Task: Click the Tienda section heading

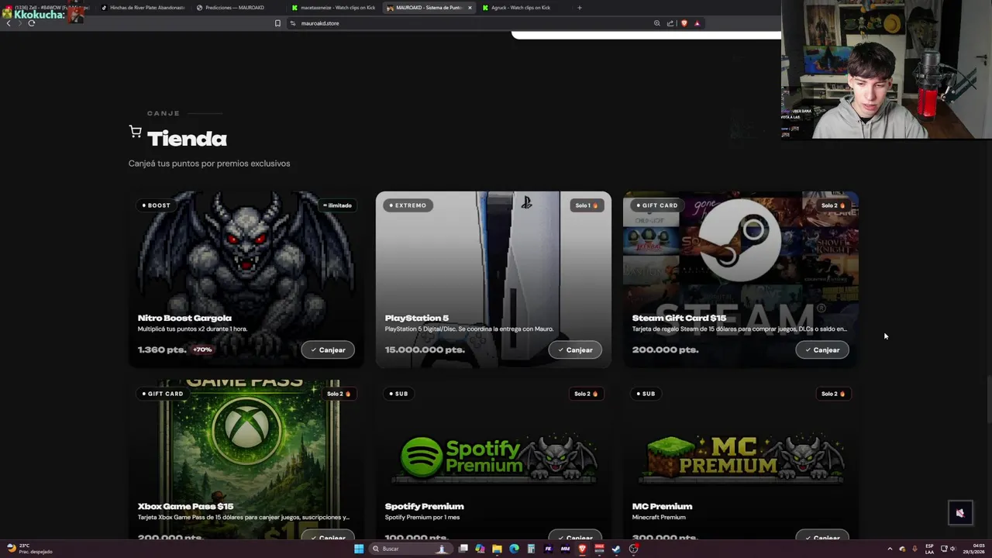Action: (187, 139)
